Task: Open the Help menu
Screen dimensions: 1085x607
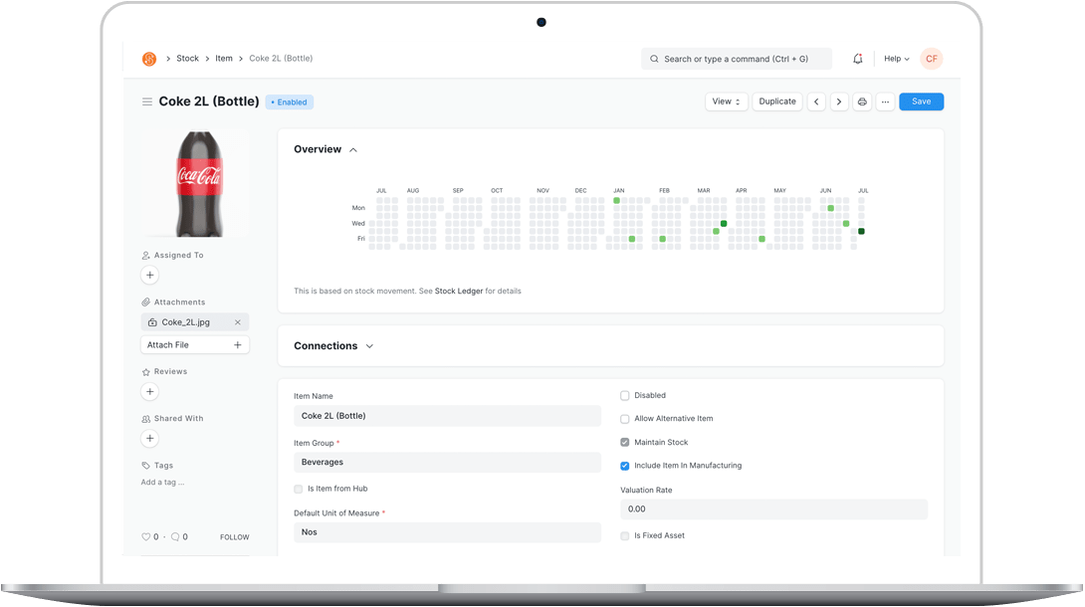Action: click(896, 59)
